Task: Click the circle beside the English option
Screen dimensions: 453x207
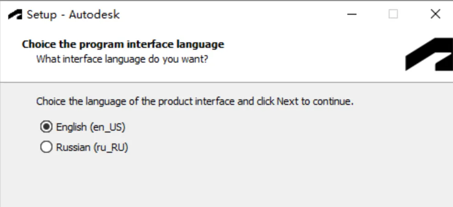Action: (46, 127)
